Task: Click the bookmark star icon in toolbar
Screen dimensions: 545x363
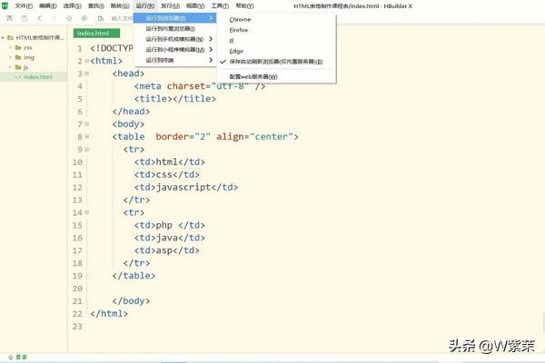Action: coord(70,18)
